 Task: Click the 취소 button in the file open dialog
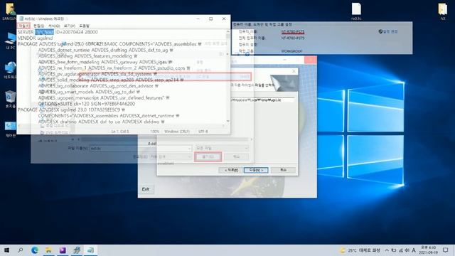coord(236,156)
